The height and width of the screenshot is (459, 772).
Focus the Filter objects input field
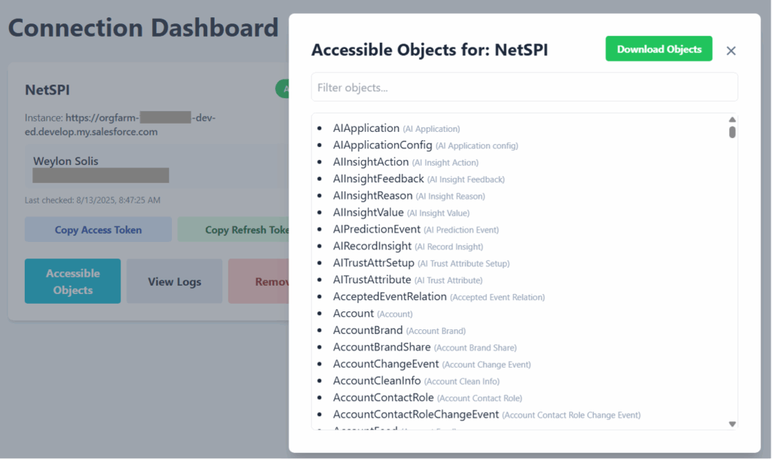coord(525,87)
